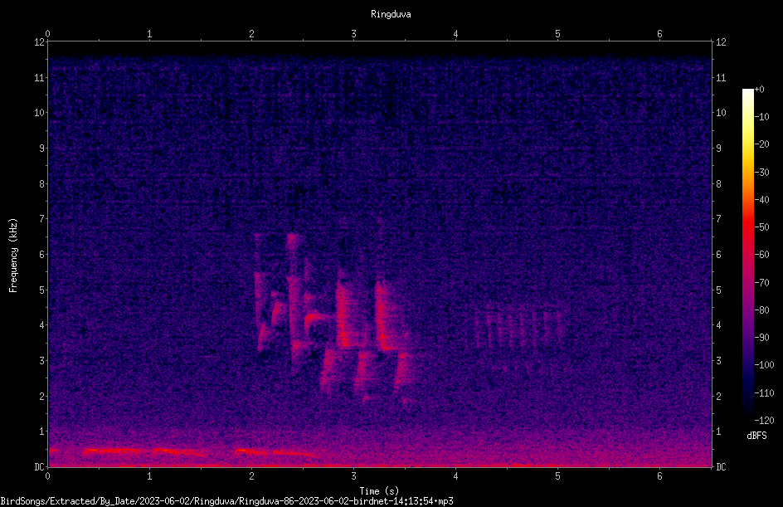Click the dBFS color scale gradient bar

[747, 255]
